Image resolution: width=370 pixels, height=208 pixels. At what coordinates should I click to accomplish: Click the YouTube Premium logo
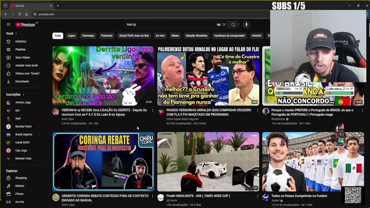25,25
